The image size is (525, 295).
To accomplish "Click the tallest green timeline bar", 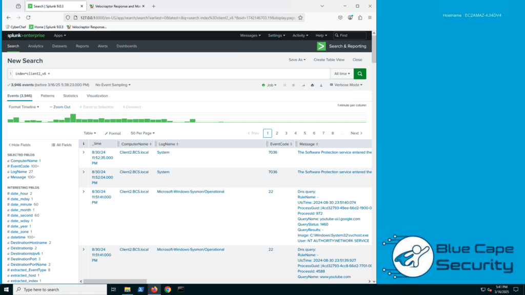I will click(73, 118).
